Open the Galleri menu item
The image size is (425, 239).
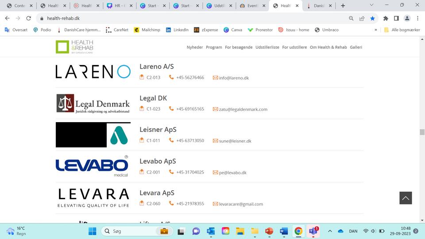click(356, 47)
